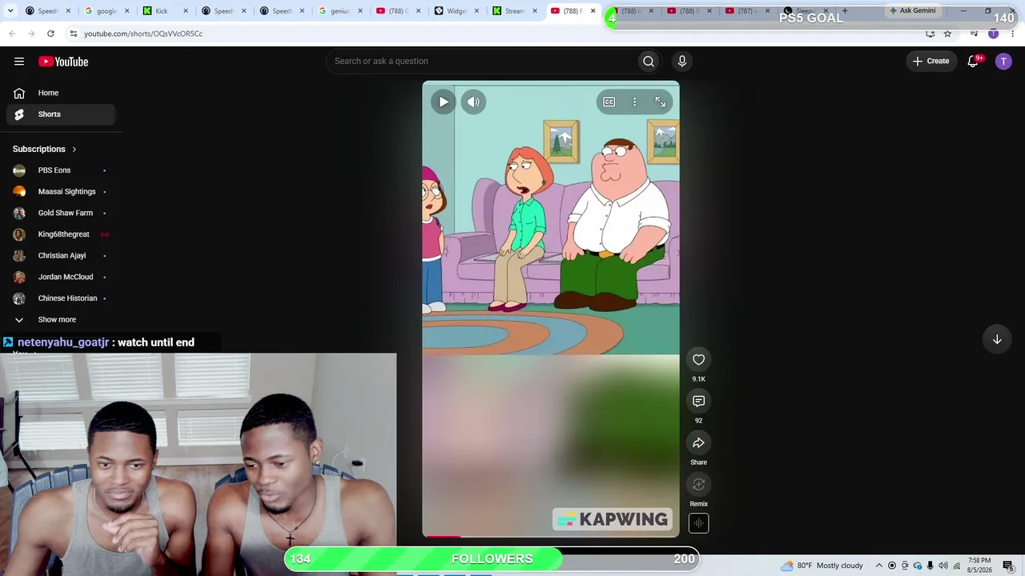Open Home in the sidebar
Screen dimensions: 1025x576
pyautogui.click(x=61, y=93)
